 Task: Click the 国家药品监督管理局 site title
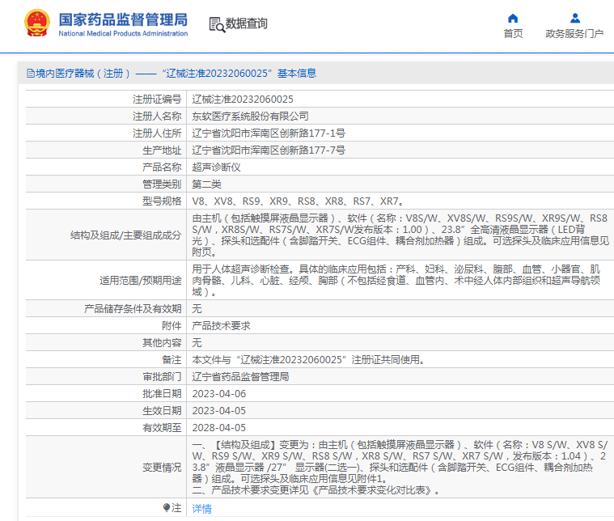123,19
